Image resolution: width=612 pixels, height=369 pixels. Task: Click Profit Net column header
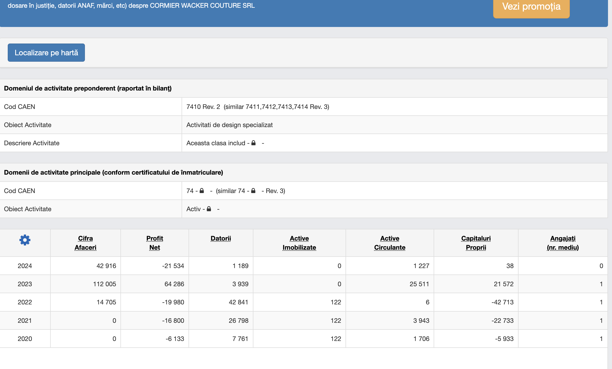pos(155,243)
